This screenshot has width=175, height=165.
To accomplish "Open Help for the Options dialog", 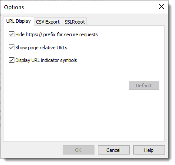I will [x=149, y=150].
